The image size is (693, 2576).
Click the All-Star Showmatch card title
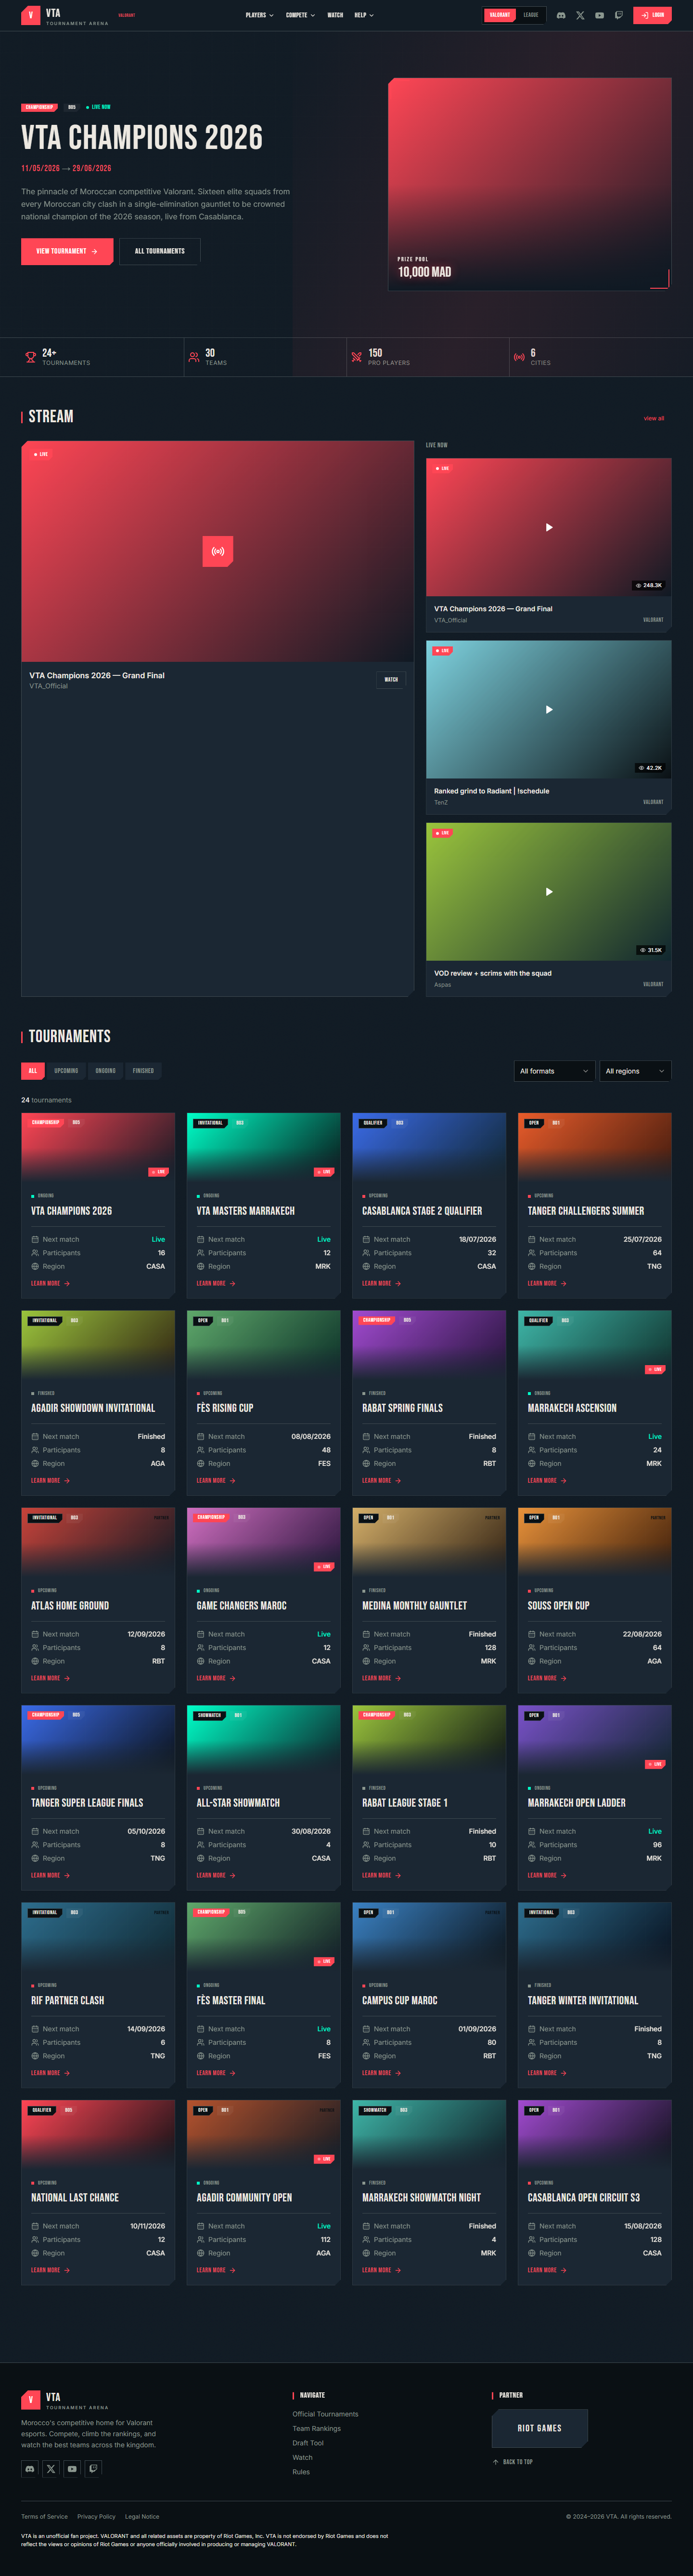coord(238,1803)
